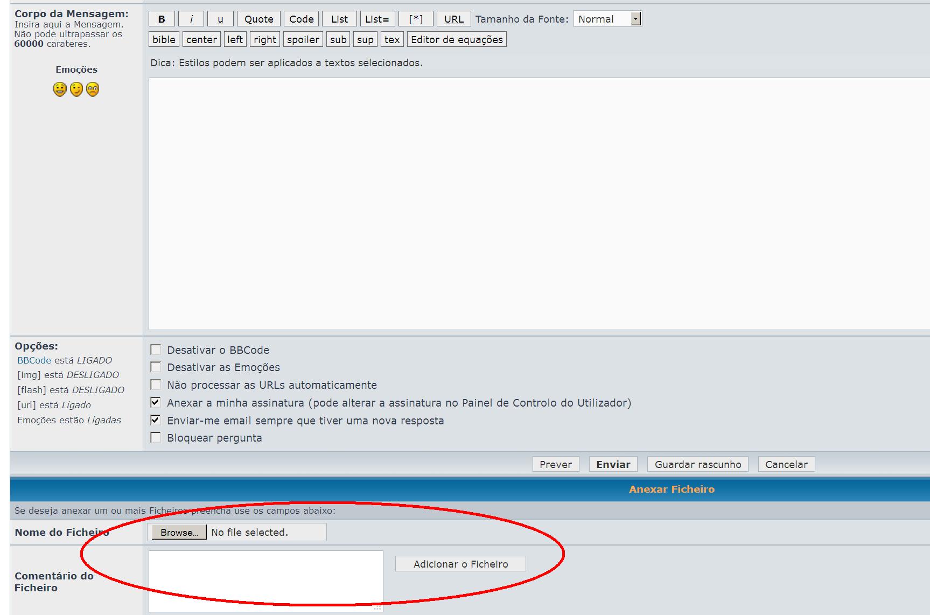Open the Editor de equações
Image resolution: width=930 pixels, height=615 pixels.
pos(457,39)
